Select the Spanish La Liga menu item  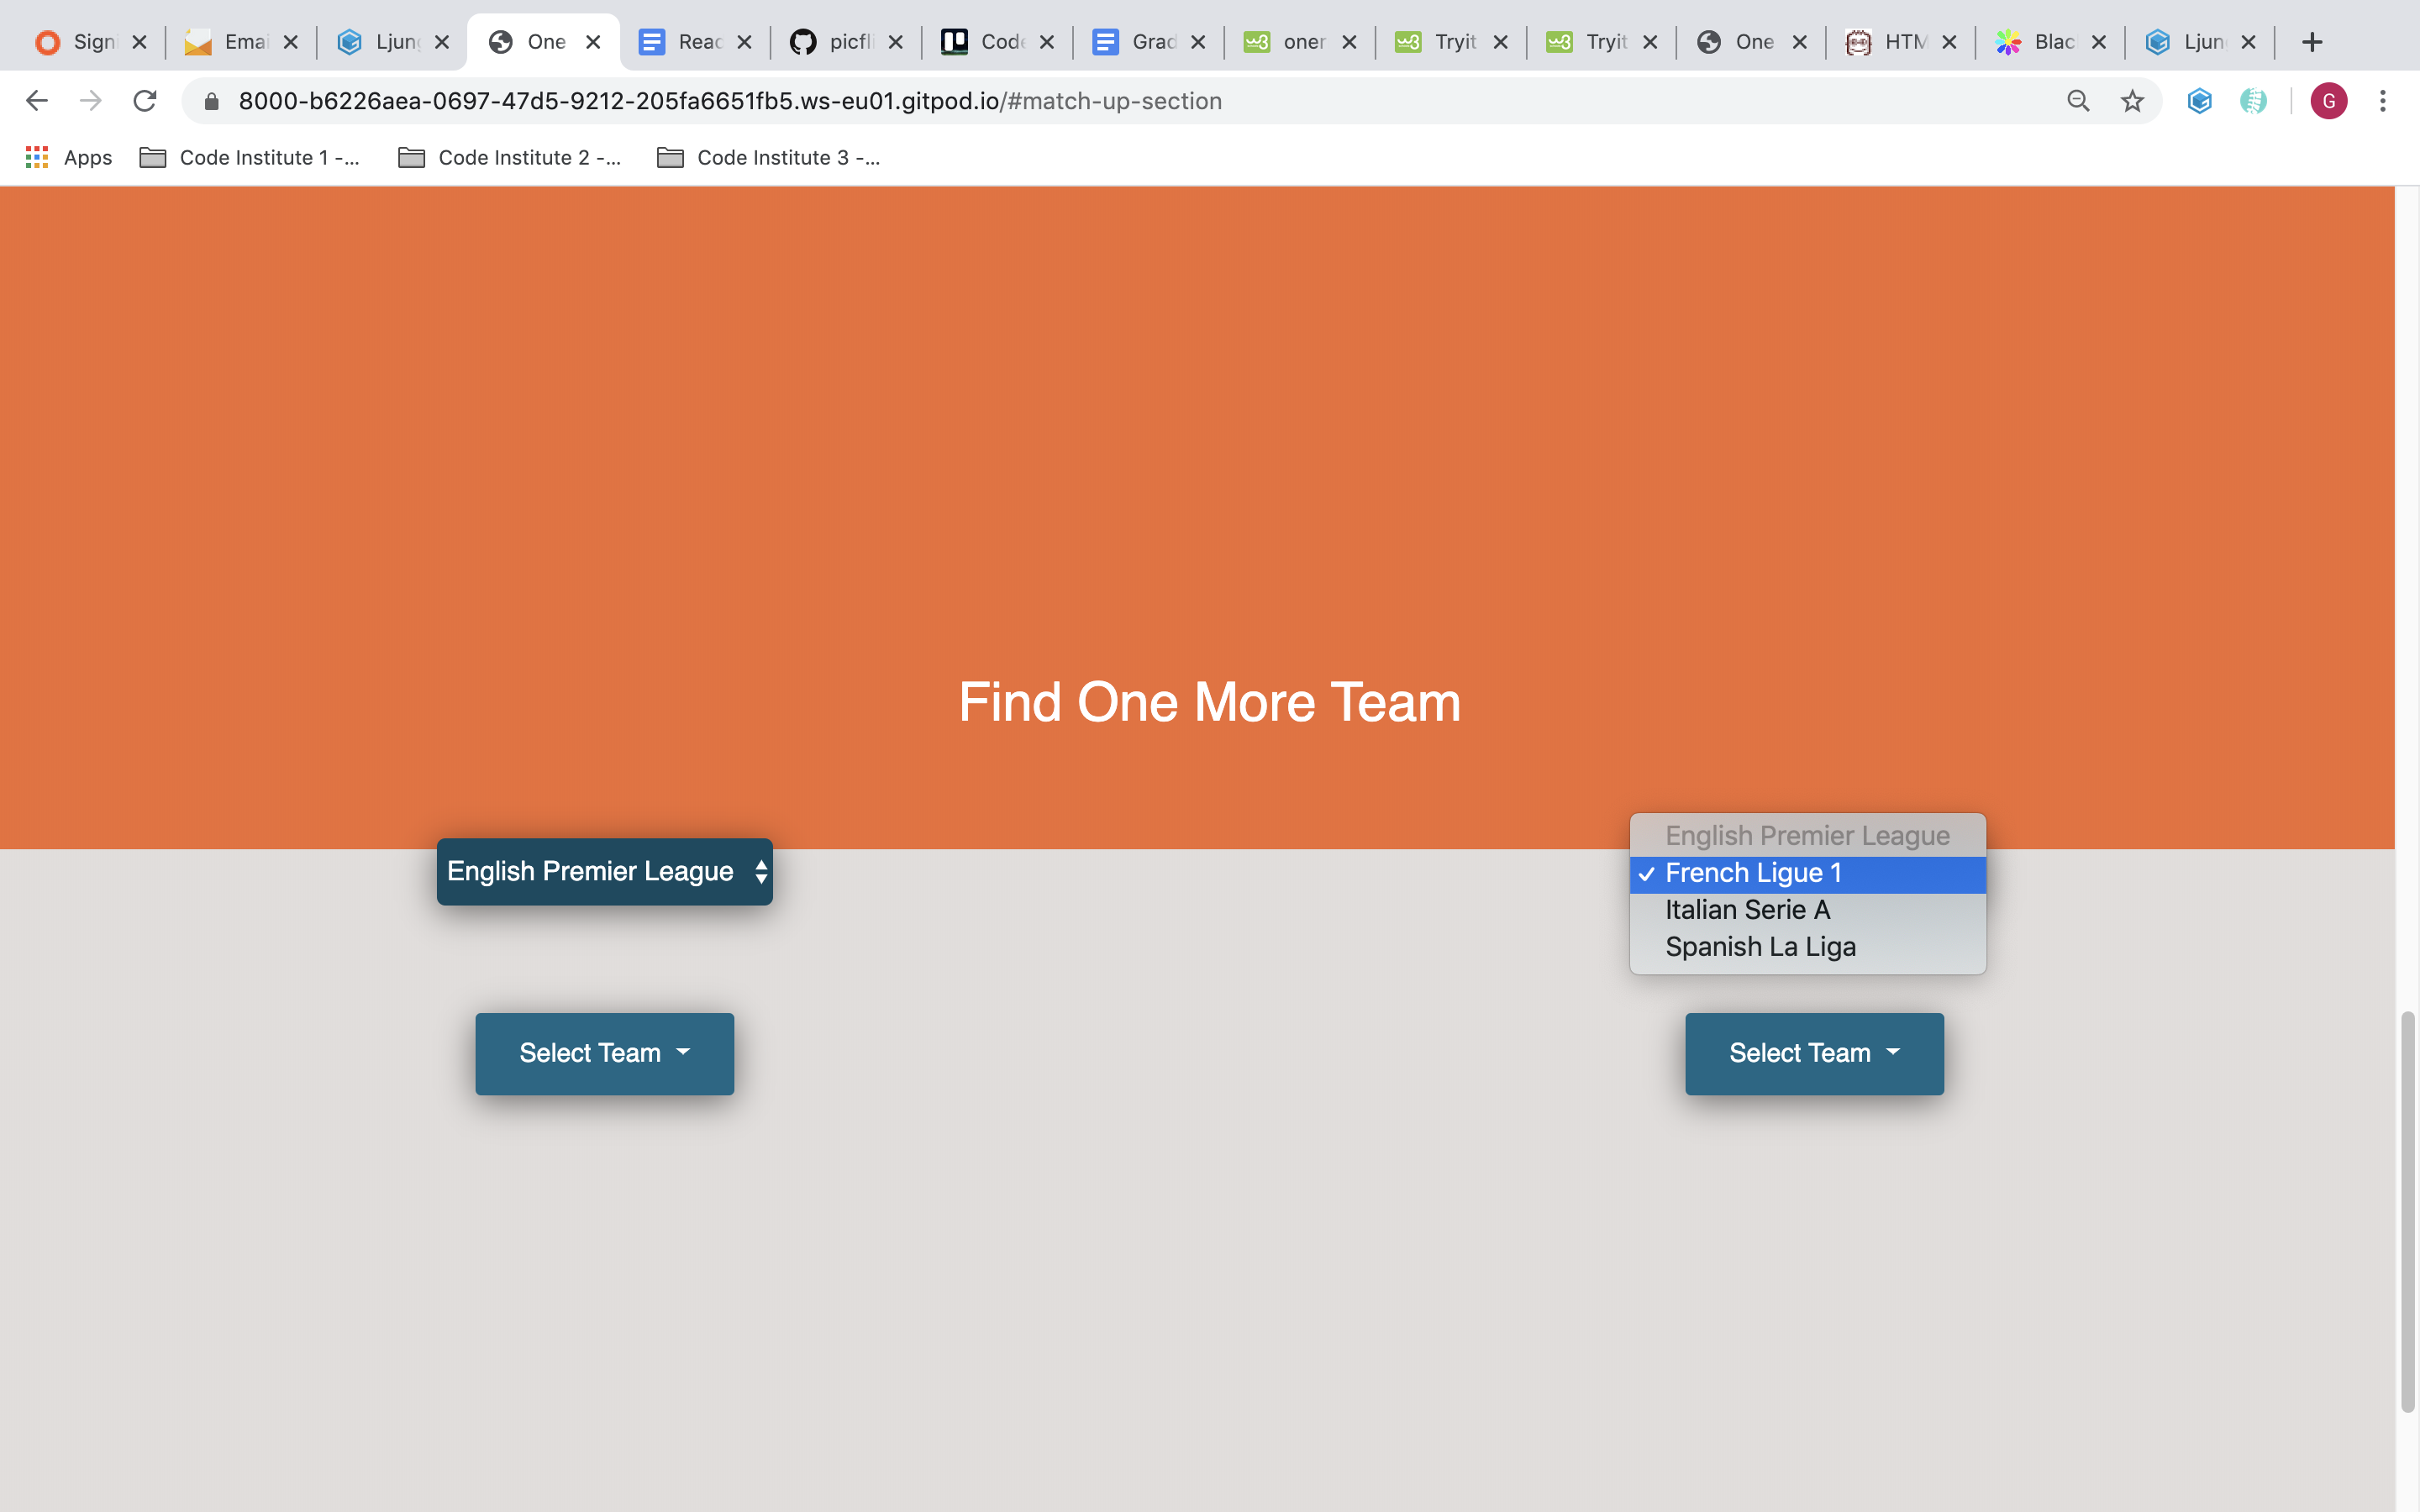tap(1760, 946)
